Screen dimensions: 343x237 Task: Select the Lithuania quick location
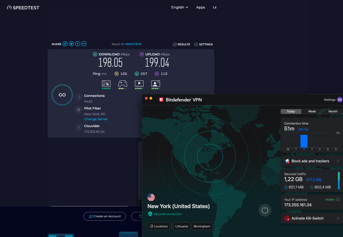(182, 226)
